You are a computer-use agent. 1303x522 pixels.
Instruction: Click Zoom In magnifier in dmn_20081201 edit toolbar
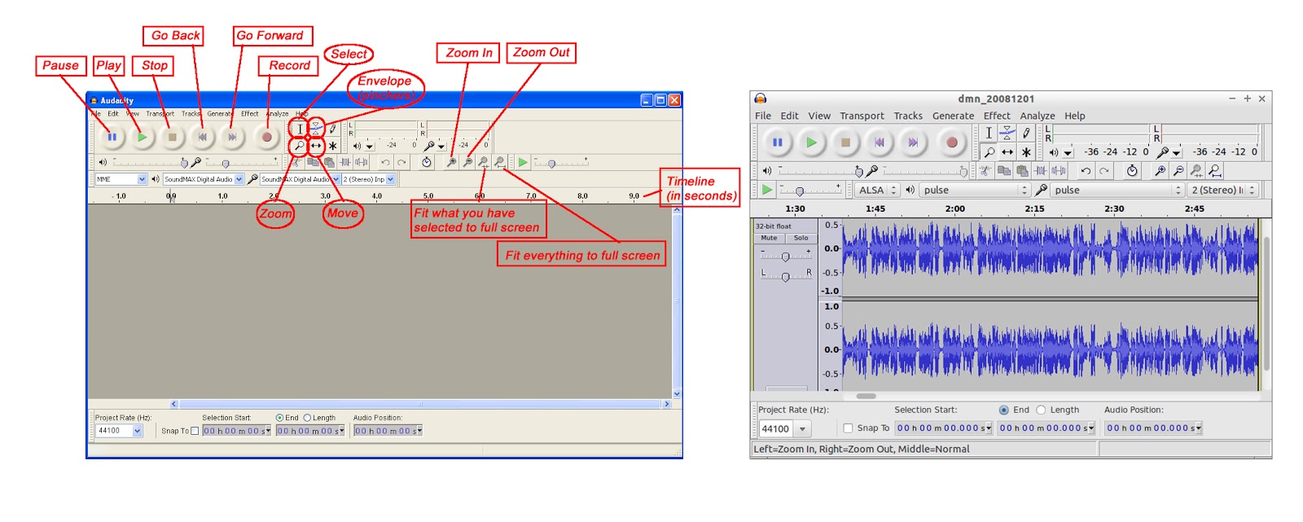[x=1160, y=171]
